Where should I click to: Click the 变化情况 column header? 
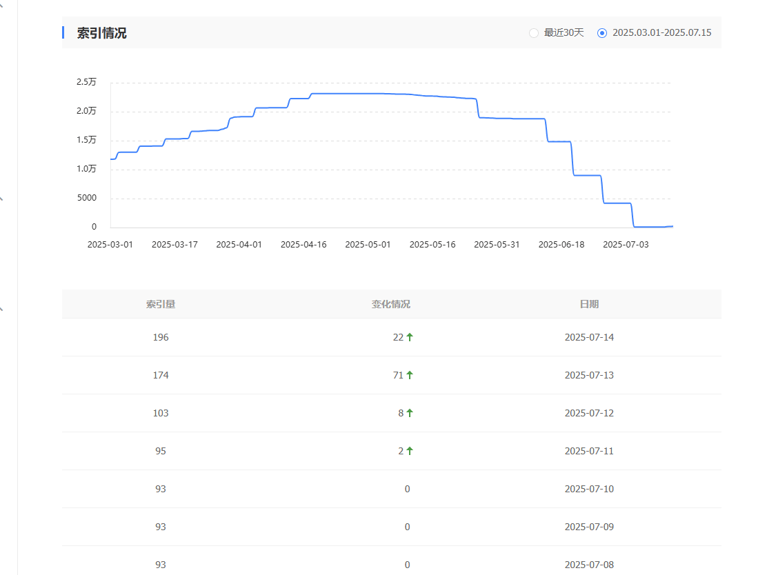pos(391,304)
